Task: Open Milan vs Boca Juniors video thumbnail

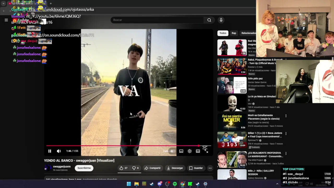Action: point(232,140)
